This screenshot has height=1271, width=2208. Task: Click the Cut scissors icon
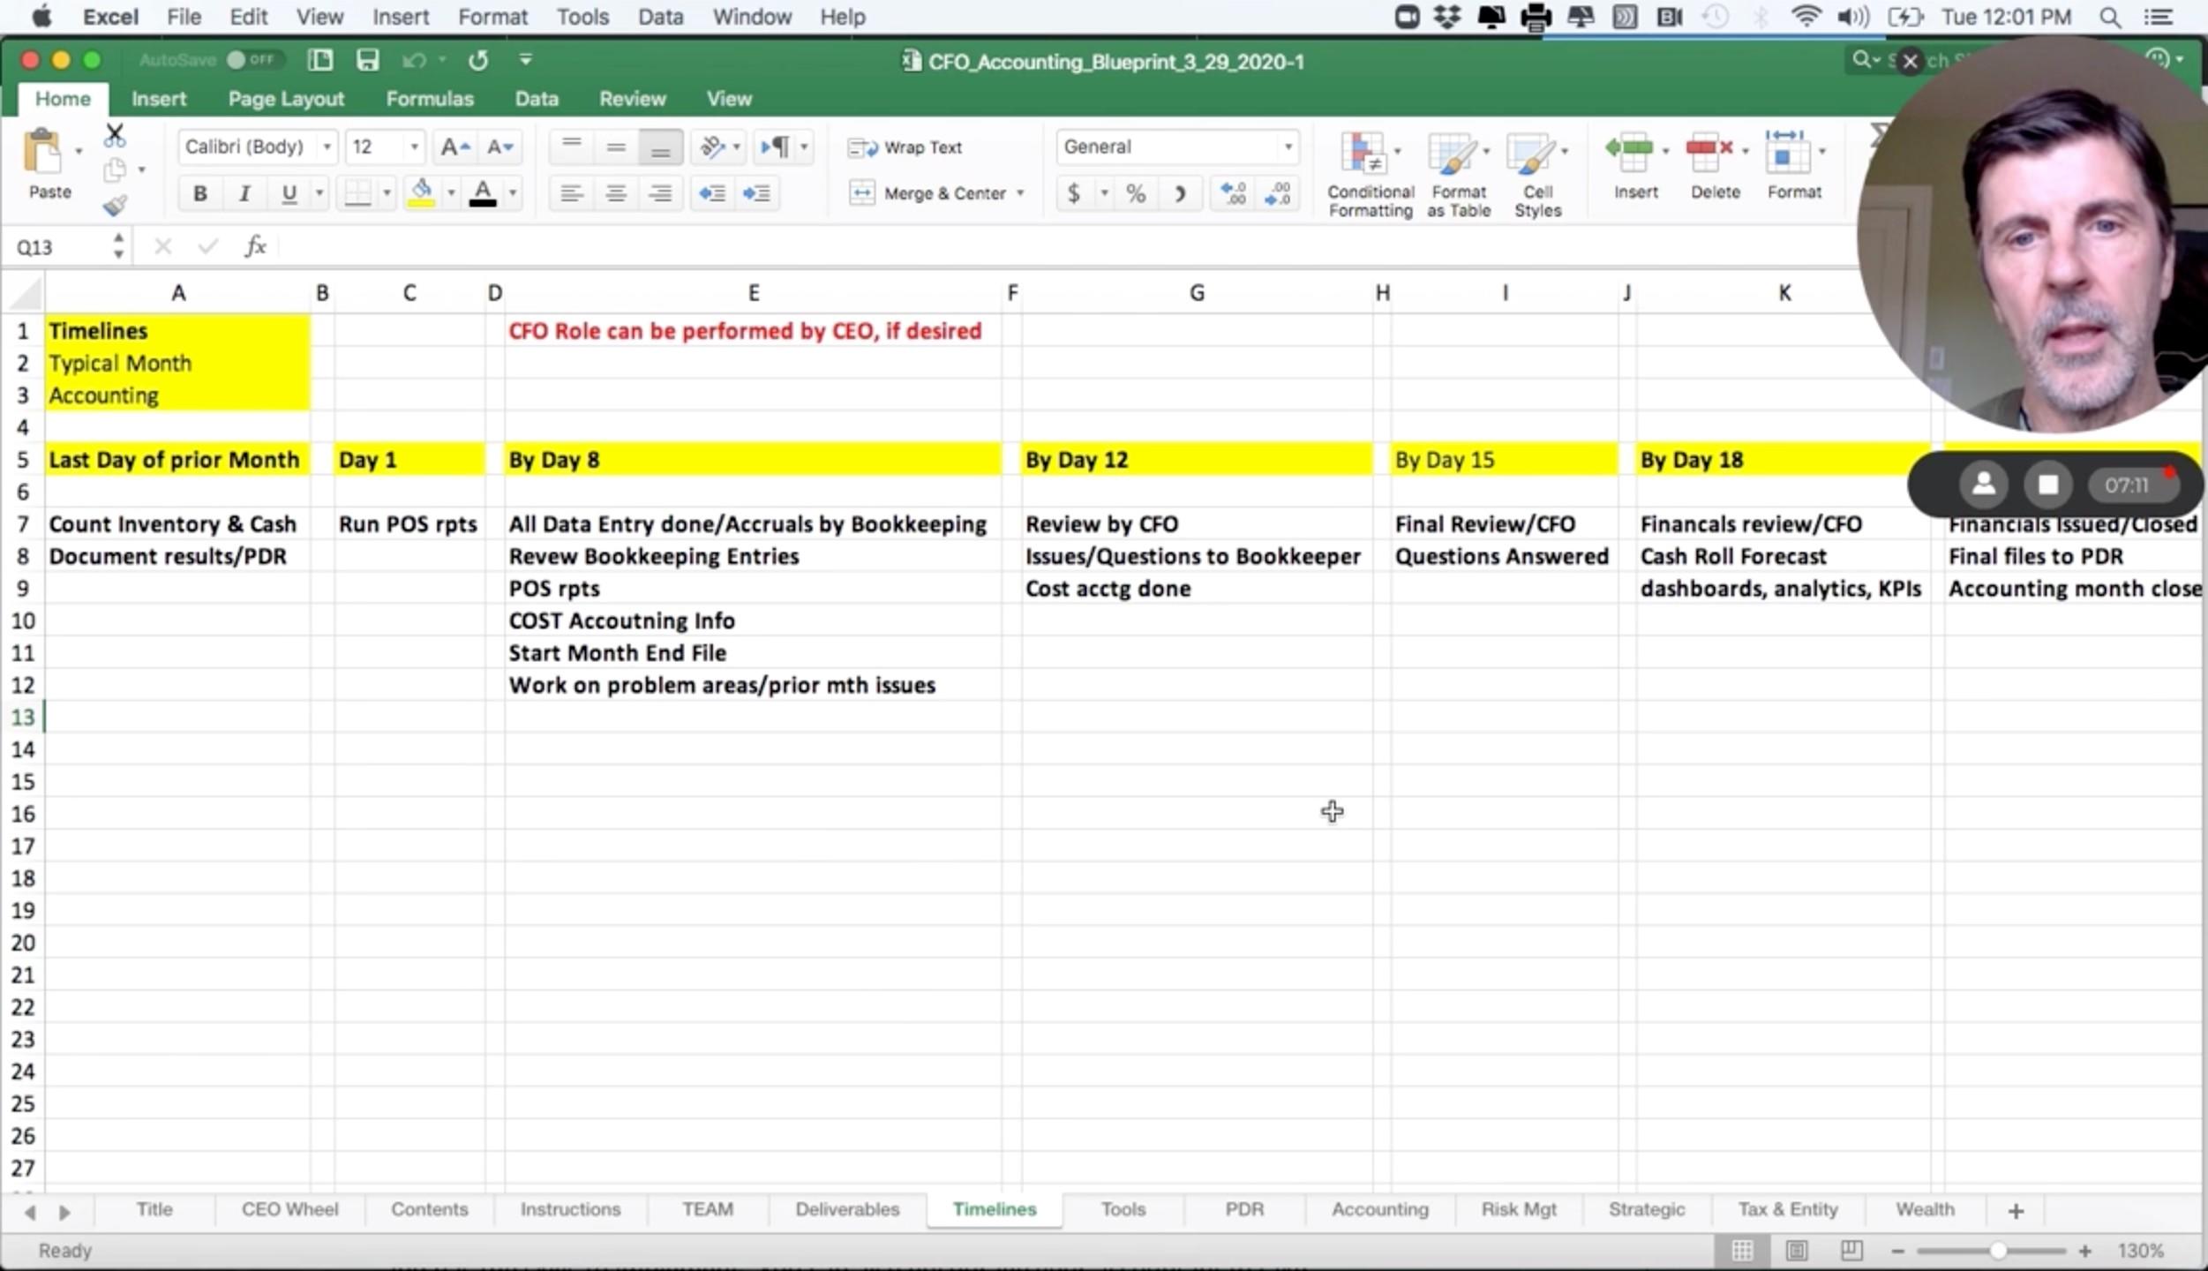(115, 136)
